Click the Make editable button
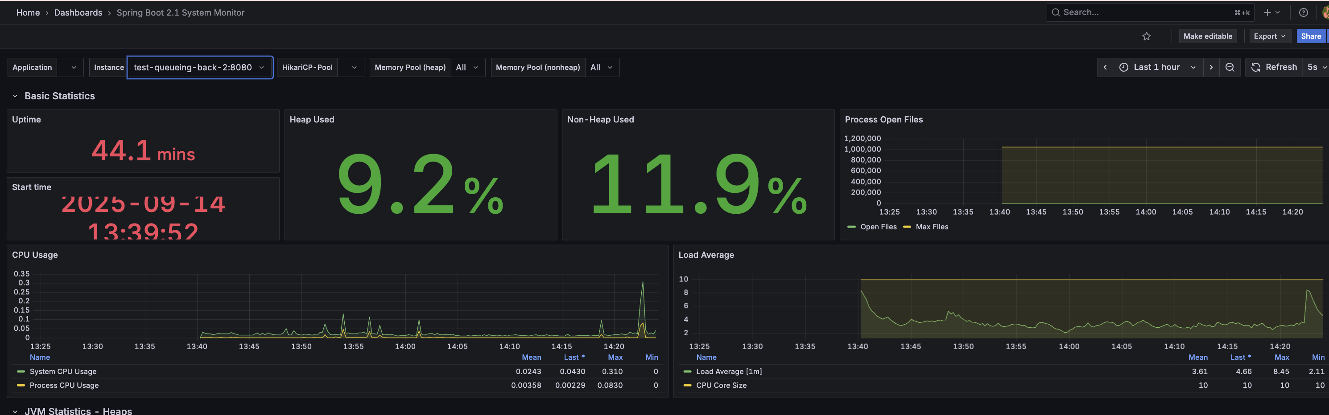This screenshot has width=1329, height=415. click(x=1207, y=36)
